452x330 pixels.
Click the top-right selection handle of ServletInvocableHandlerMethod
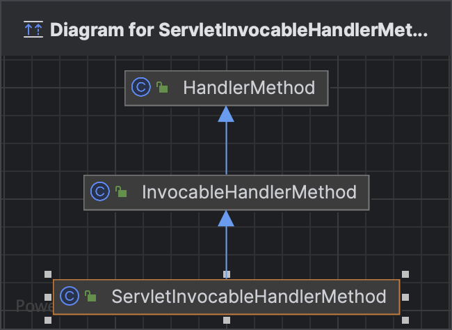tap(405, 274)
